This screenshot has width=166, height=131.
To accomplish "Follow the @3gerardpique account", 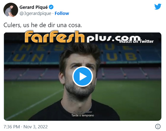I will tap(62, 13).
